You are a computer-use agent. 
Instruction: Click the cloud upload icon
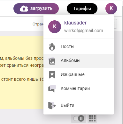24,9
